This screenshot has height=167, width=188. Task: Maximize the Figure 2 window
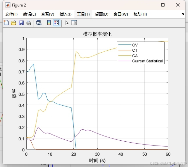pyautogui.click(x=163, y=5)
